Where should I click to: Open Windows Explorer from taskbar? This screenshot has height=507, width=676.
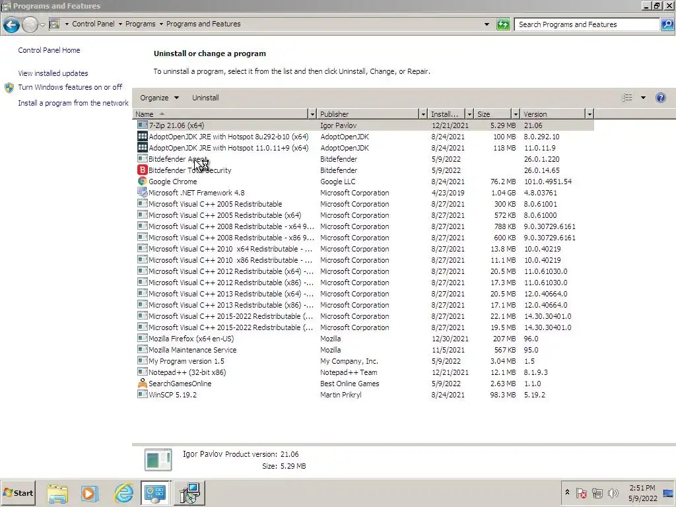click(x=57, y=493)
